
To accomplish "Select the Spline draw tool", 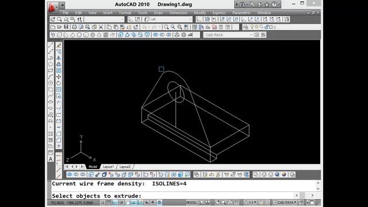I will (51, 96).
